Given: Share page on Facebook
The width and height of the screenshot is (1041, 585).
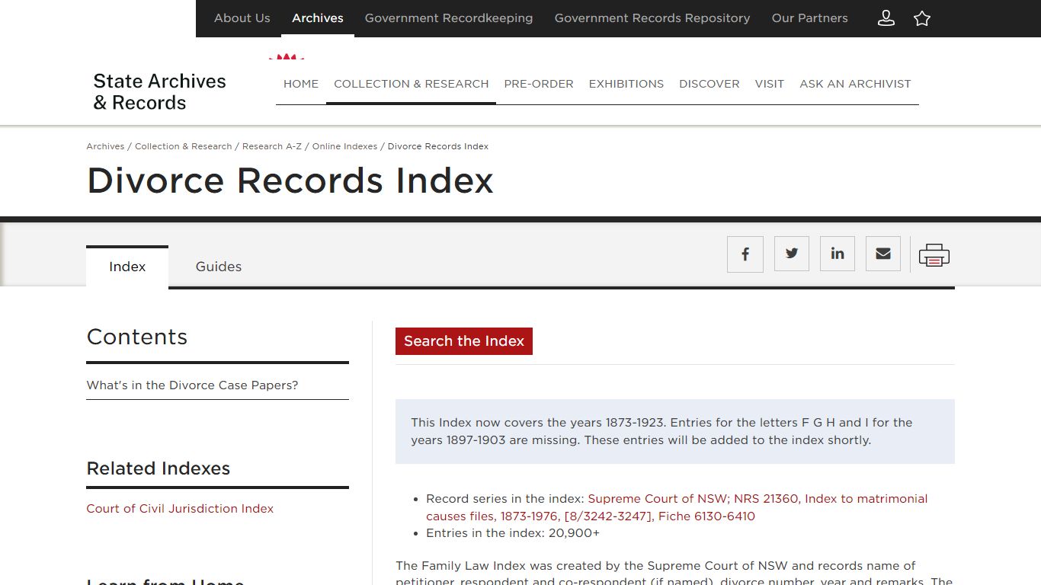Looking at the screenshot, I should pyautogui.click(x=745, y=254).
